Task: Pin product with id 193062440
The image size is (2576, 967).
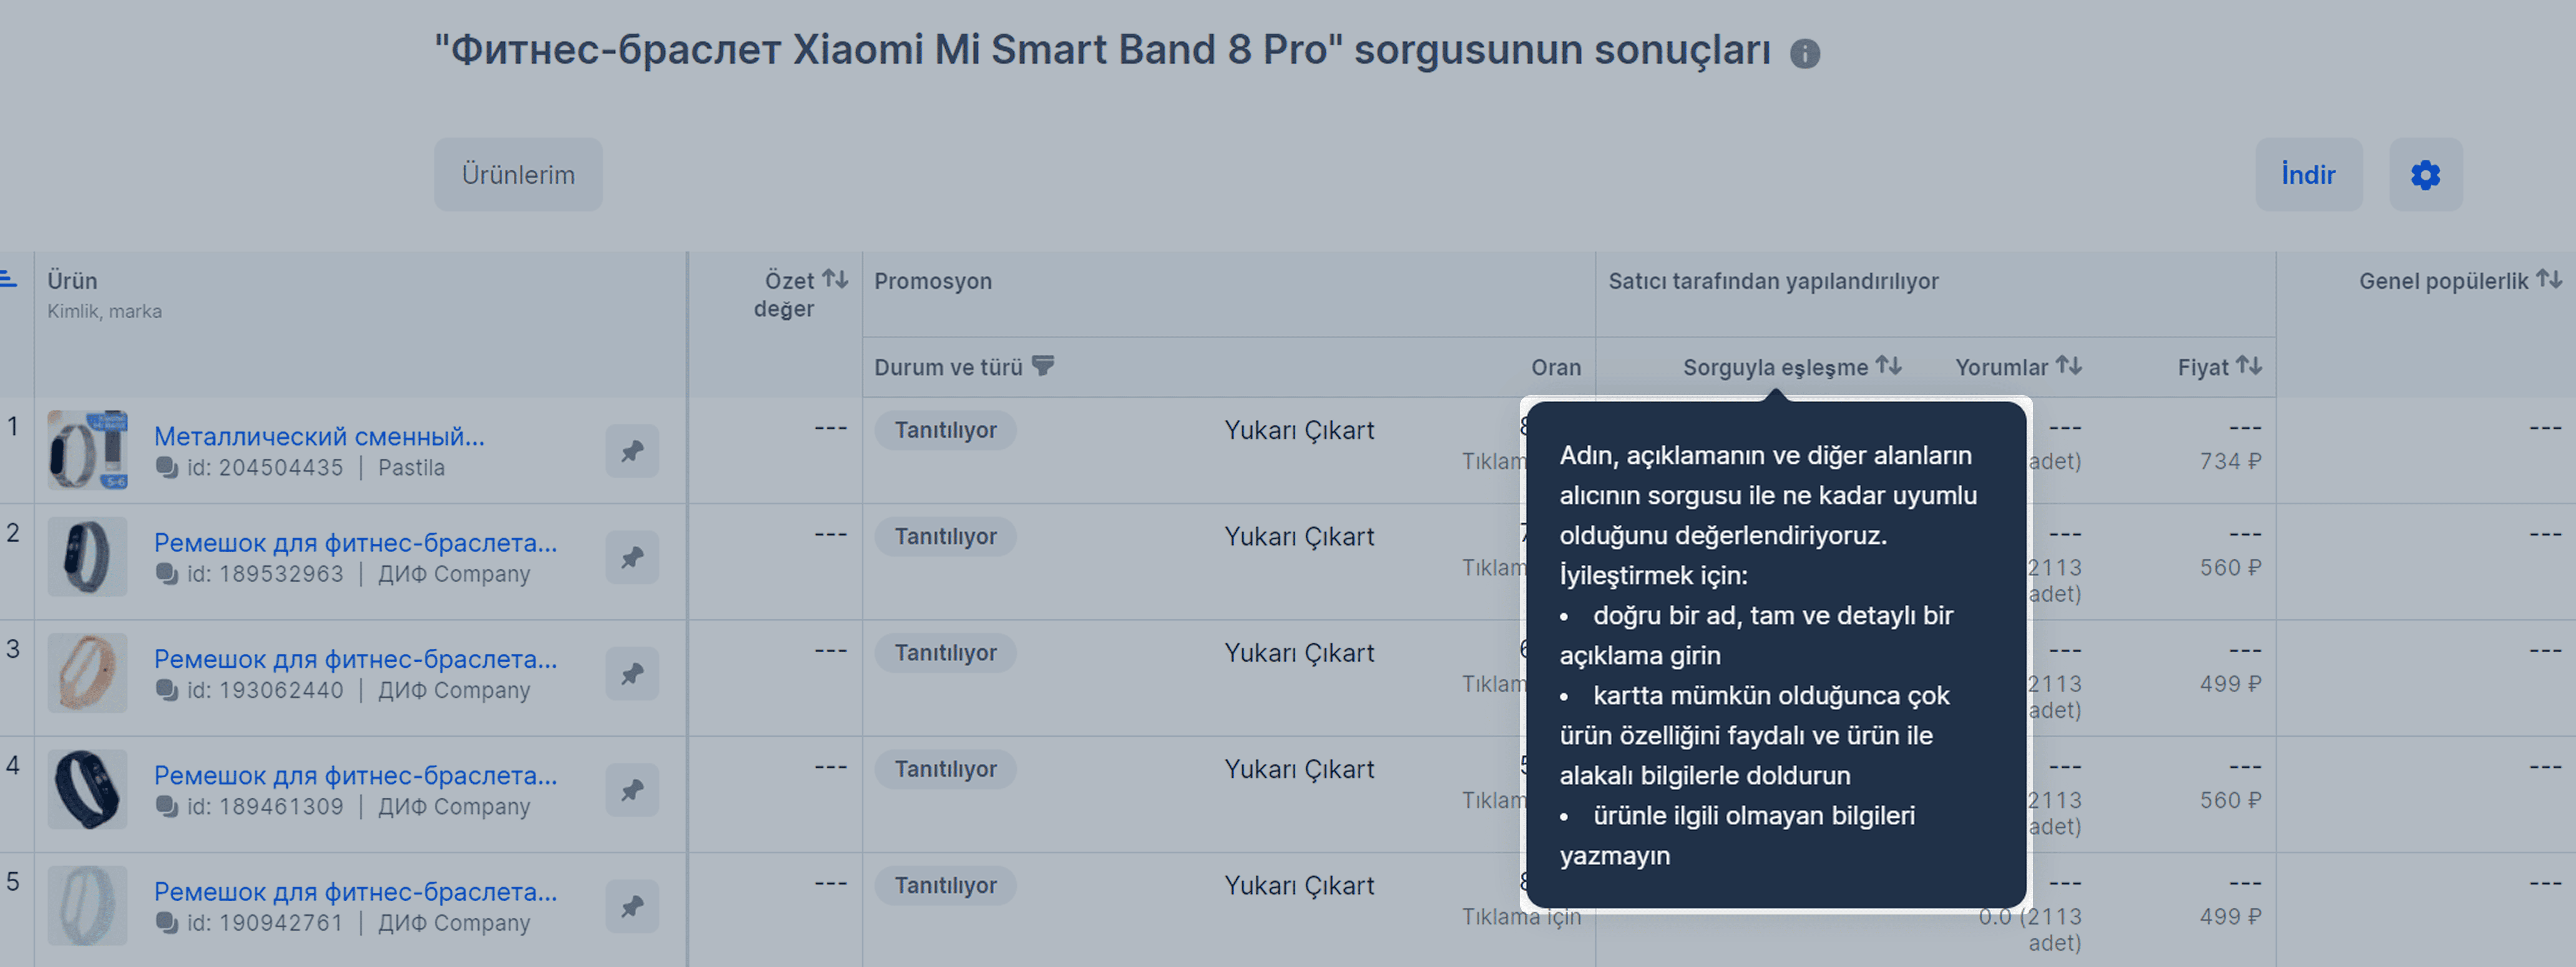Action: [632, 674]
